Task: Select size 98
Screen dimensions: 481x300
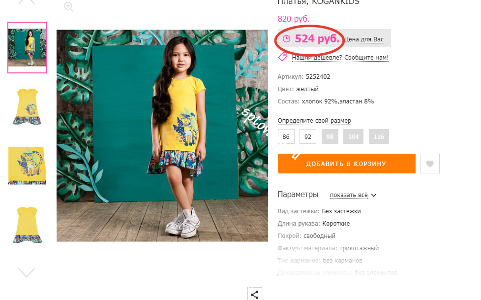Action: (330, 136)
